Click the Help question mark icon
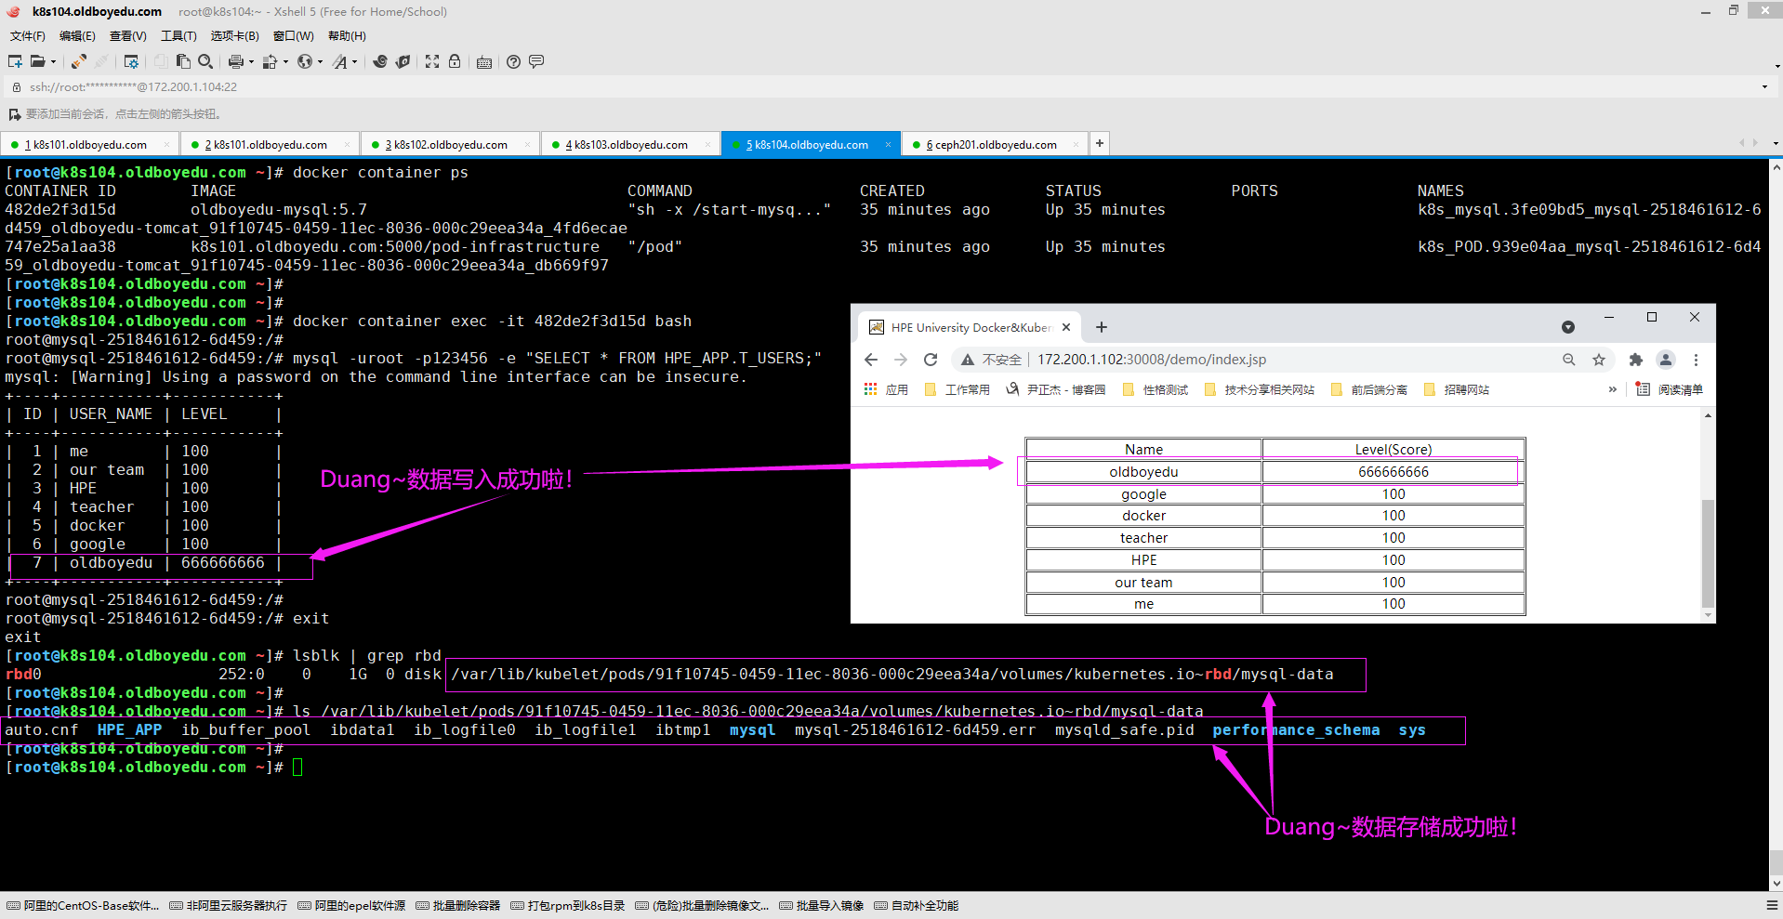This screenshot has height=919, width=1783. [x=513, y=61]
